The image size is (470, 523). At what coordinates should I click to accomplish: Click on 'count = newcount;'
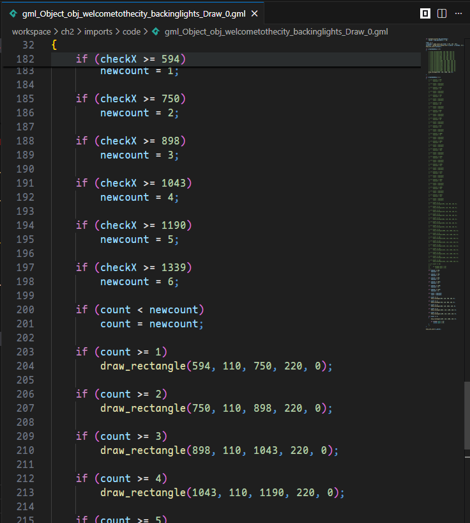tap(152, 324)
